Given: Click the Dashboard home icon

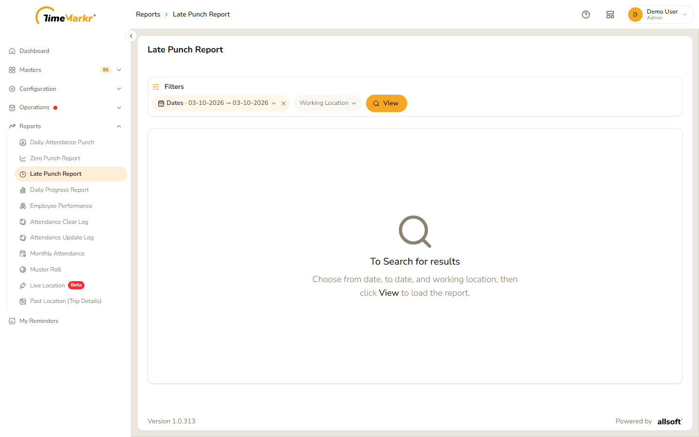Looking at the screenshot, I should 12,51.
